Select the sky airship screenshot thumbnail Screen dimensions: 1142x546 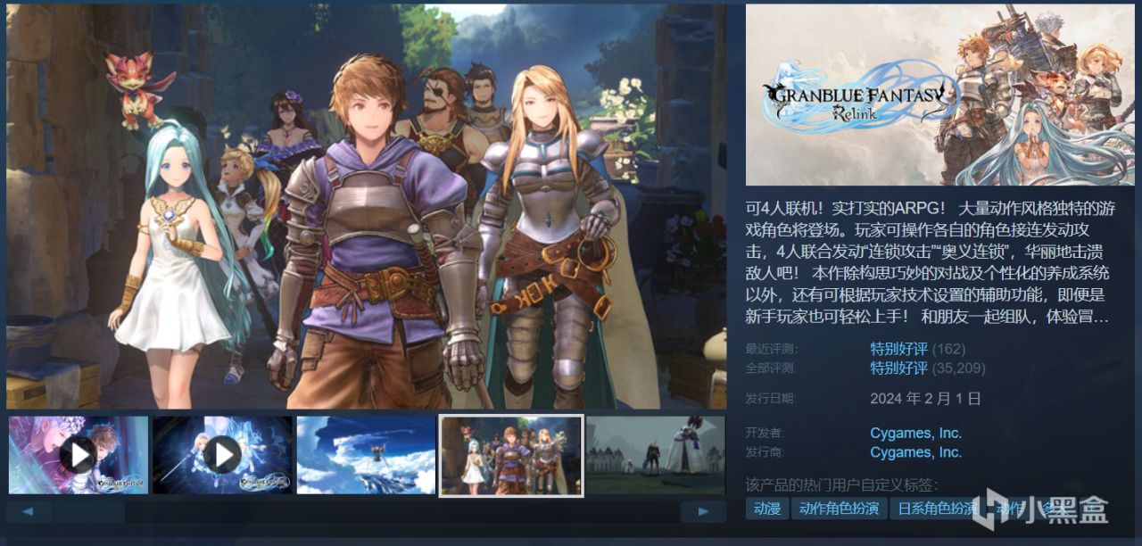click(367, 455)
